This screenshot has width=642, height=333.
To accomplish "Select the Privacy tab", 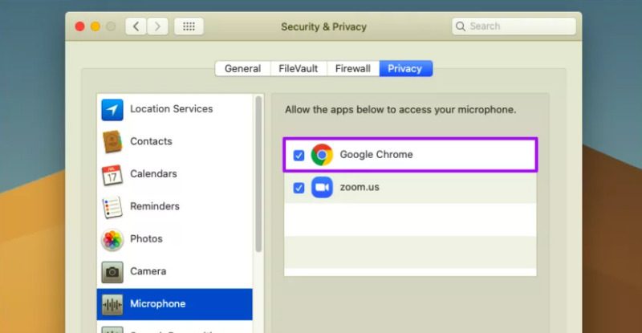I will [x=405, y=69].
